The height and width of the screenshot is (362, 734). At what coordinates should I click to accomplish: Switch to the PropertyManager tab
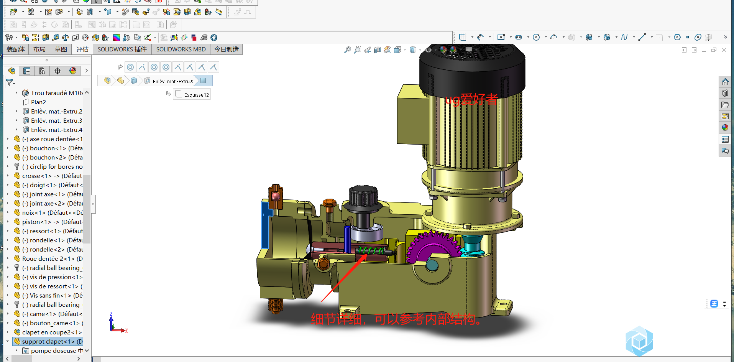tap(27, 71)
